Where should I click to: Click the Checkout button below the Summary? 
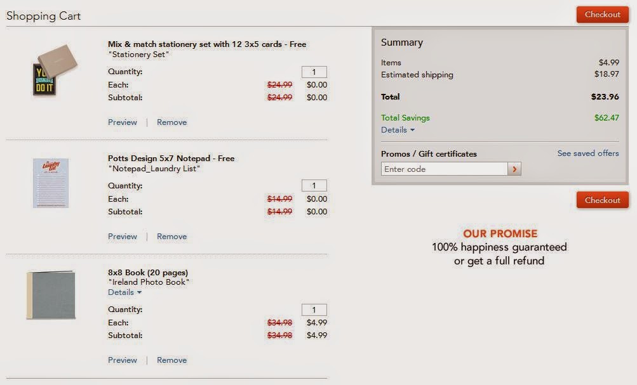pos(603,200)
